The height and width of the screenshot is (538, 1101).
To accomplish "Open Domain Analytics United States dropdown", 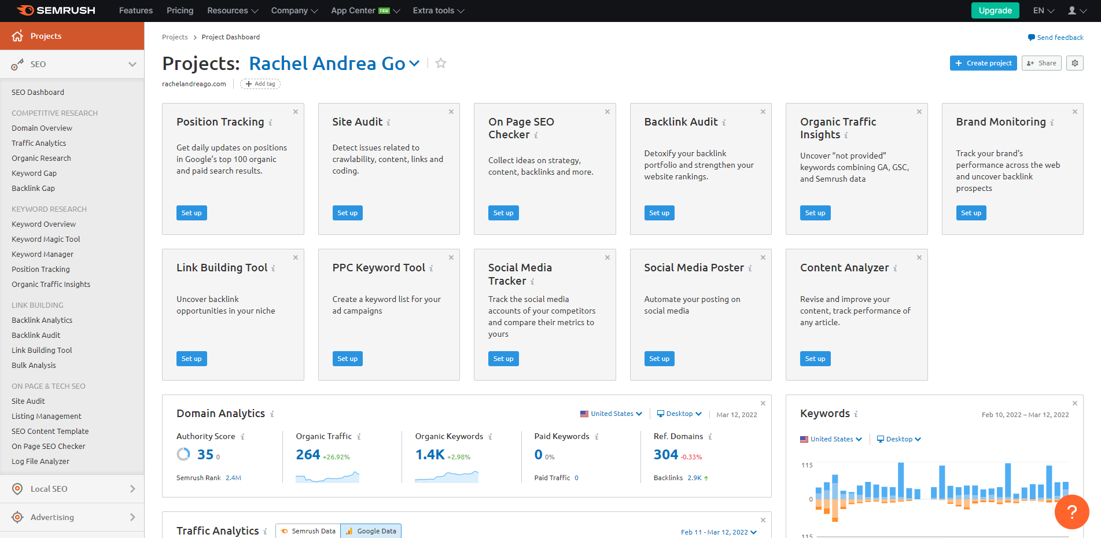I will tap(611, 414).
